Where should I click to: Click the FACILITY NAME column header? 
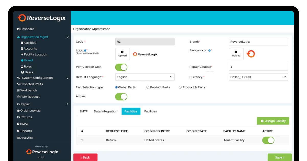click(x=234, y=131)
